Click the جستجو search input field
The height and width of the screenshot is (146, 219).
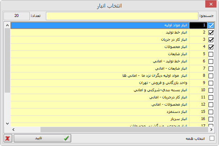pyautogui.click(x=122, y=16)
